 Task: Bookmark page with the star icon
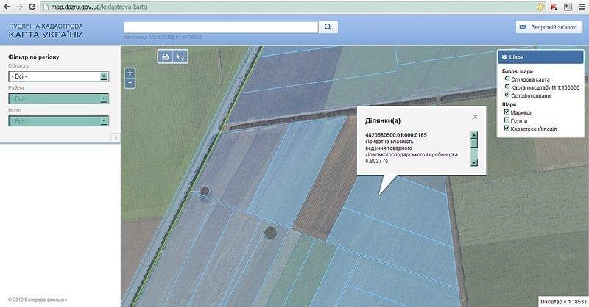point(540,7)
